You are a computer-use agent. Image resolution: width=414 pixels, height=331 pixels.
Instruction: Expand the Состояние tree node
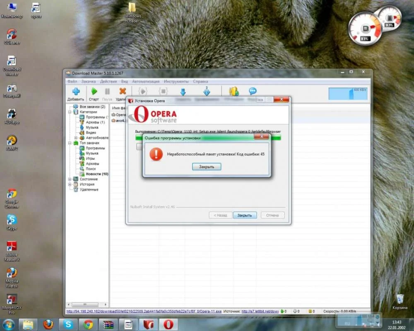tap(70, 179)
